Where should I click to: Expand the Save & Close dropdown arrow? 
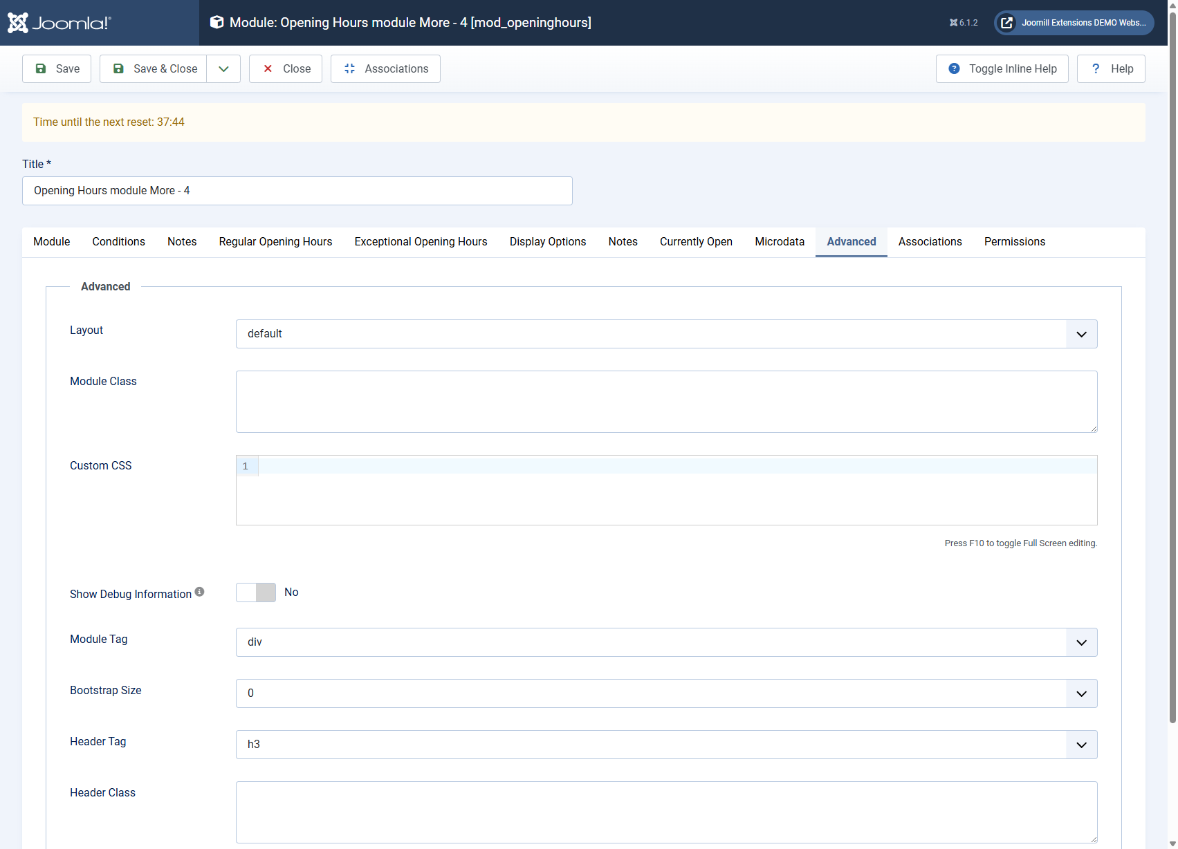(x=223, y=68)
